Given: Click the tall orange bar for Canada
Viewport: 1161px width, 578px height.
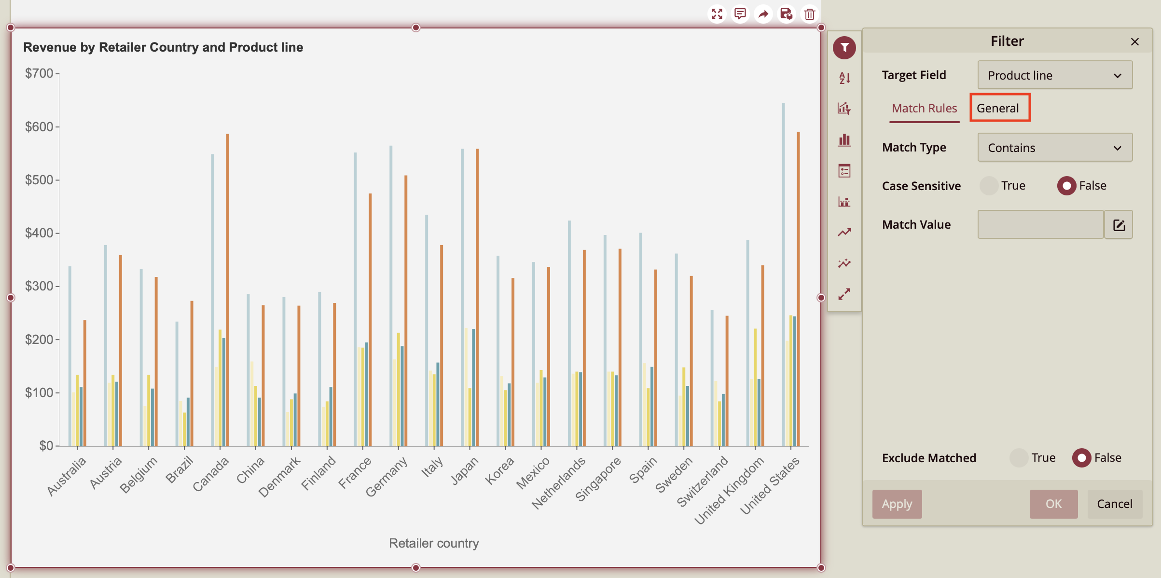Looking at the screenshot, I should (x=228, y=289).
